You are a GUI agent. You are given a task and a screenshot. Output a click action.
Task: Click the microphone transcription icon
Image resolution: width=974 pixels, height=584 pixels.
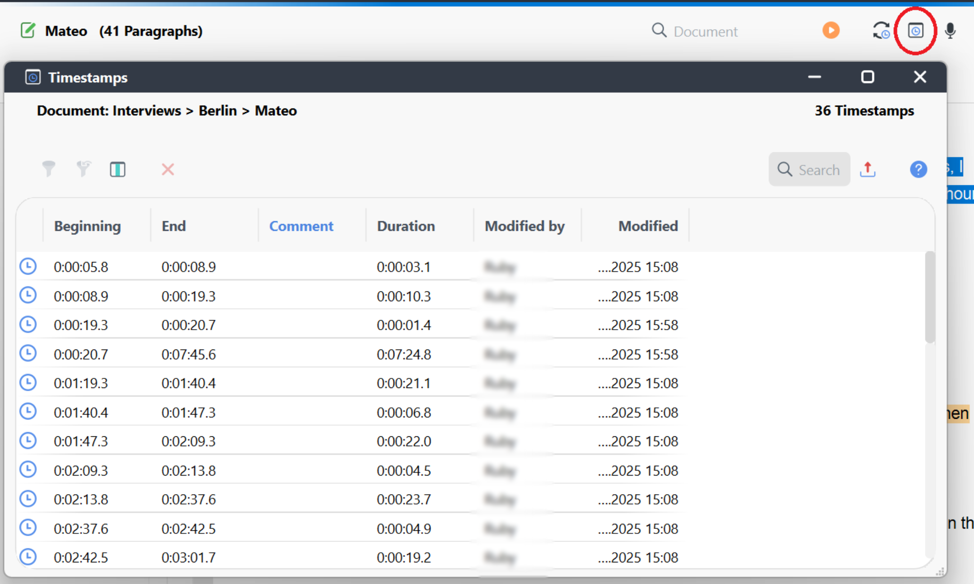point(950,31)
